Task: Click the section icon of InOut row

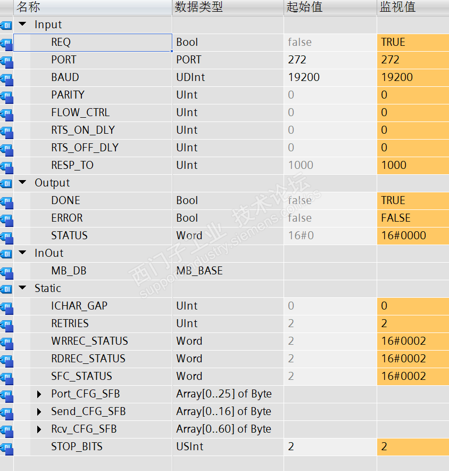Action: 6,254
